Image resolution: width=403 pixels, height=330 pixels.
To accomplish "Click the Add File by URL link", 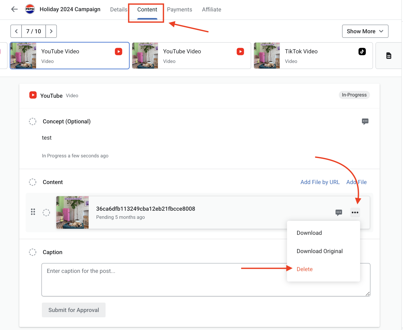I will (x=320, y=182).
